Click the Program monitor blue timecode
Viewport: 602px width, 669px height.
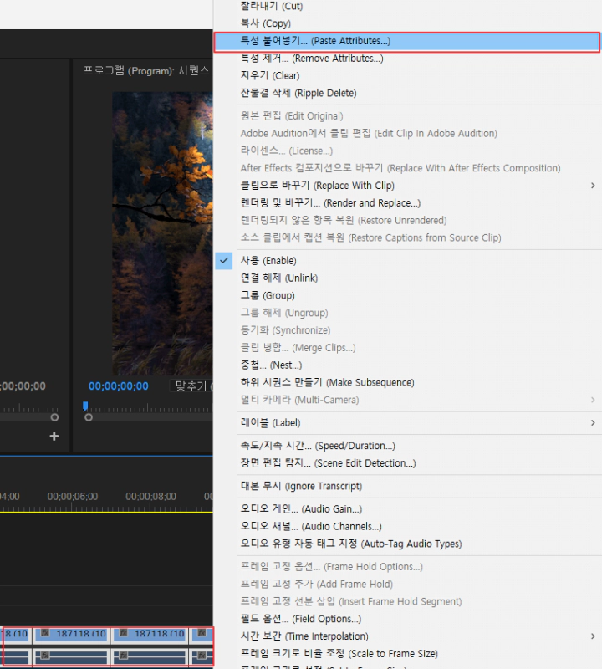119,386
